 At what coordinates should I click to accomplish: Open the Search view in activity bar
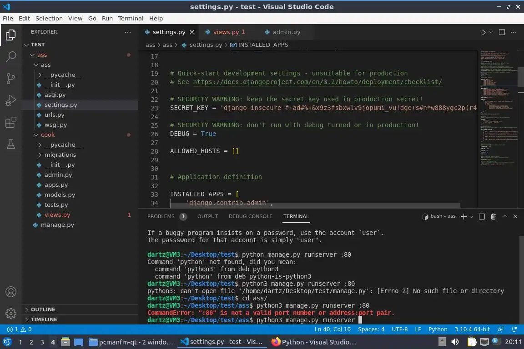(x=11, y=57)
